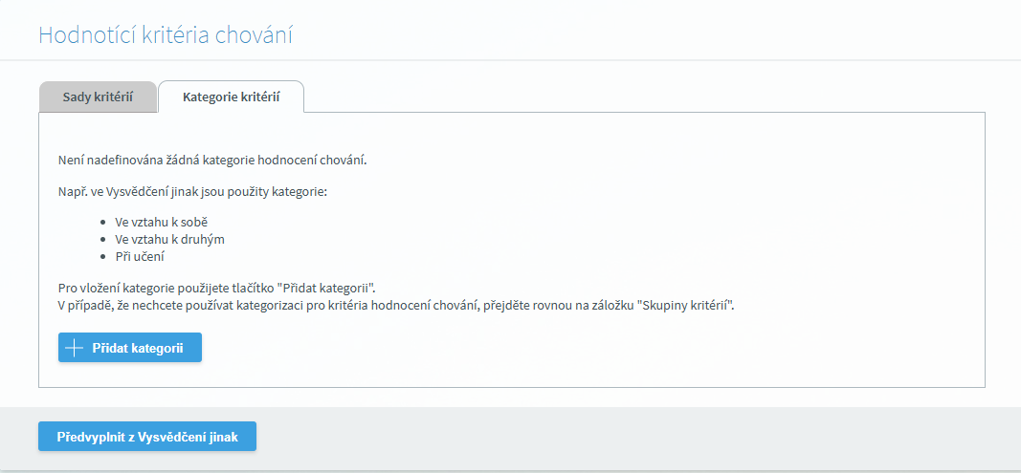Click the Hodnotící kritéria chování heading
The height and width of the screenshot is (473, 1021).
coord(166,35)
